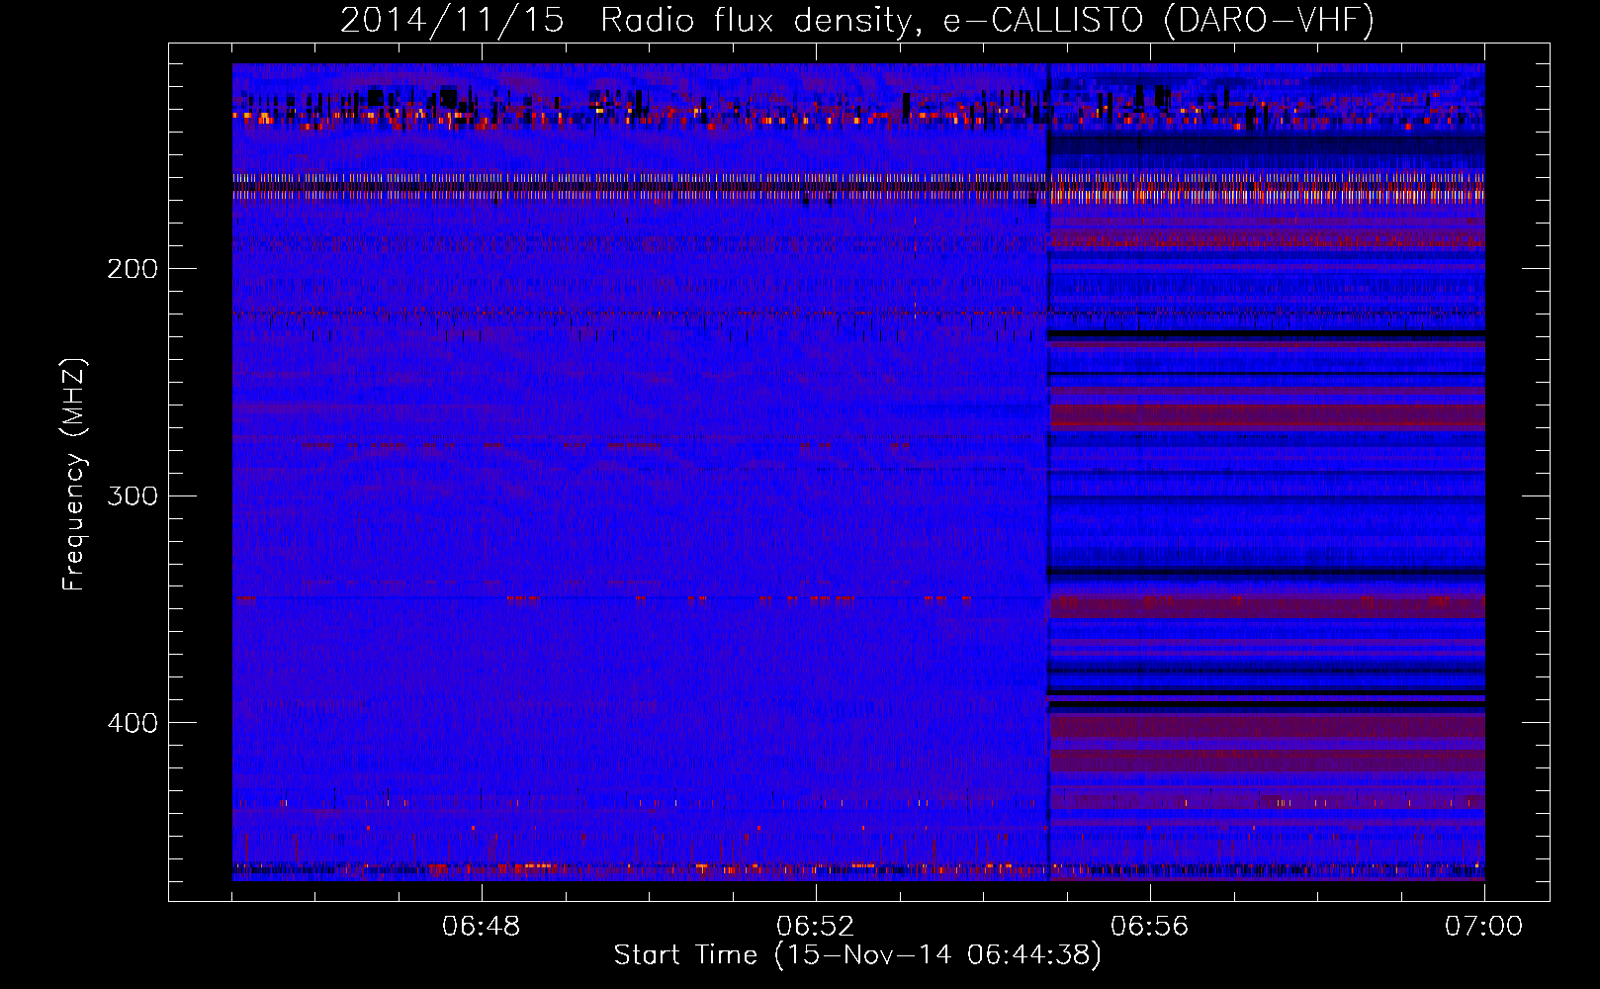Viewport: 1600px width, 989px height.
Task: Click the 'Start Time (15-Nov-14 06:44:38)' label
Action: 857,954
